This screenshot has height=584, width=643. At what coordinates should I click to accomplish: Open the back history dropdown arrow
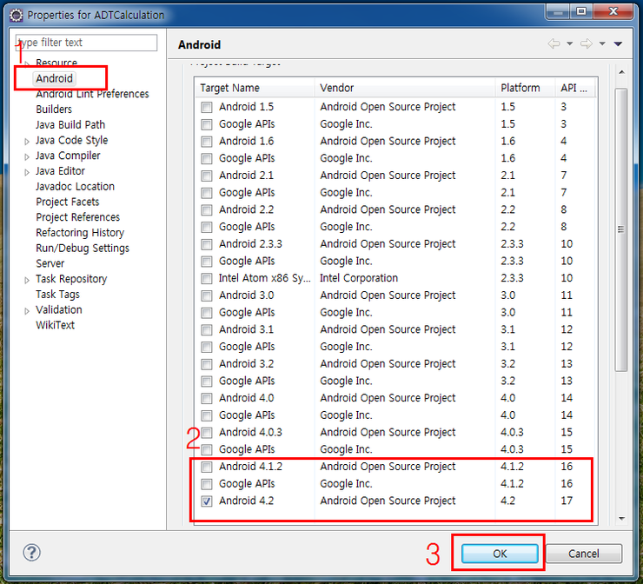pos(570,43)
